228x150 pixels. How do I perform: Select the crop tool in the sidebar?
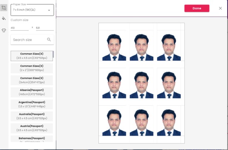click(x=4, y=7)
